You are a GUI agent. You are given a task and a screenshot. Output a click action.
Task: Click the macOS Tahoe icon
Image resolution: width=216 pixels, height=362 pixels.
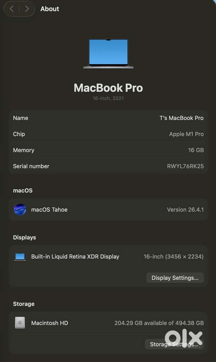pos(20,209)
